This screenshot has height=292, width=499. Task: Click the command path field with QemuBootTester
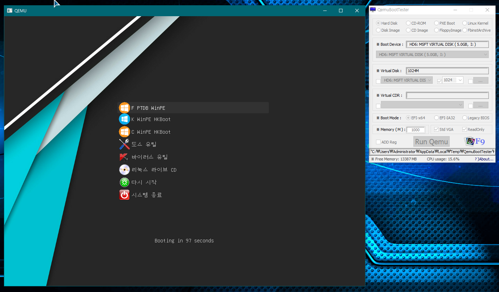tap(432, 152)
